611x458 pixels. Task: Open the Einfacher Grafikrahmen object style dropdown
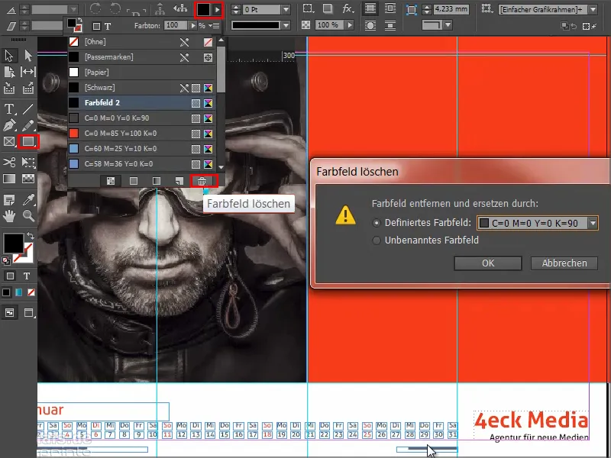(x=593, y=9)
